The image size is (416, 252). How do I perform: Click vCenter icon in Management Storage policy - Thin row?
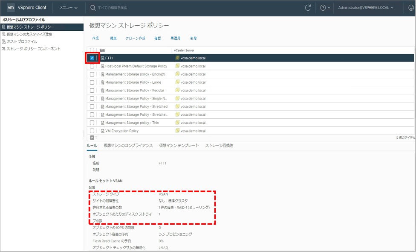177,123
